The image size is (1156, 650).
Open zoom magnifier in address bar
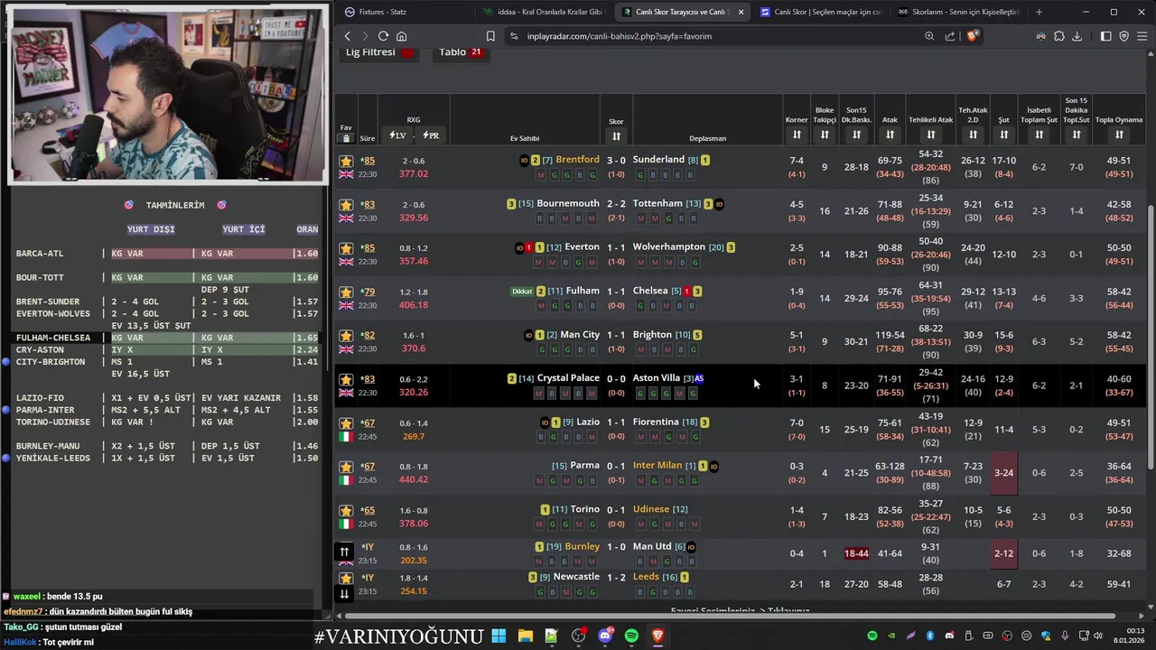(x=929, y=36)
